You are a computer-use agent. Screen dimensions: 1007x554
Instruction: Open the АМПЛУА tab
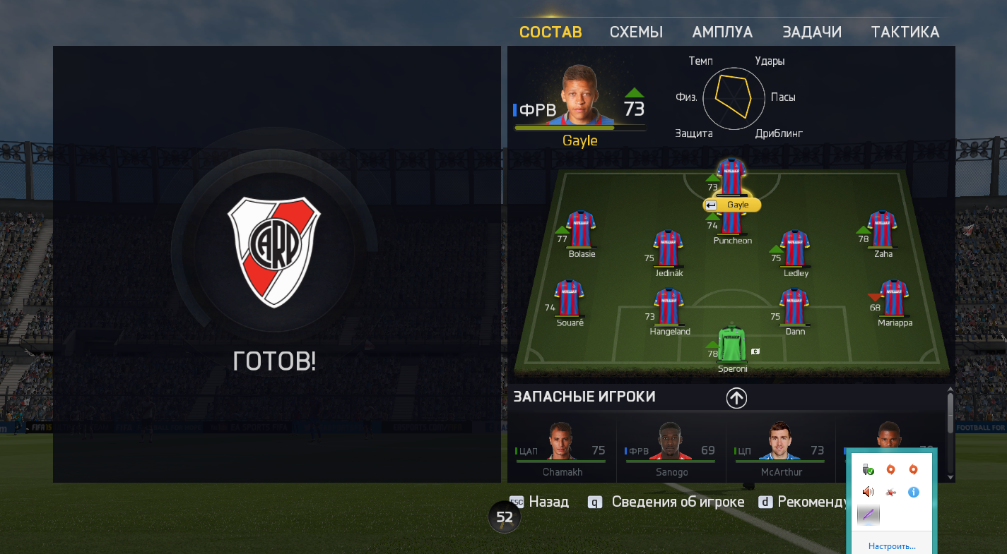[x=722, y=32]
